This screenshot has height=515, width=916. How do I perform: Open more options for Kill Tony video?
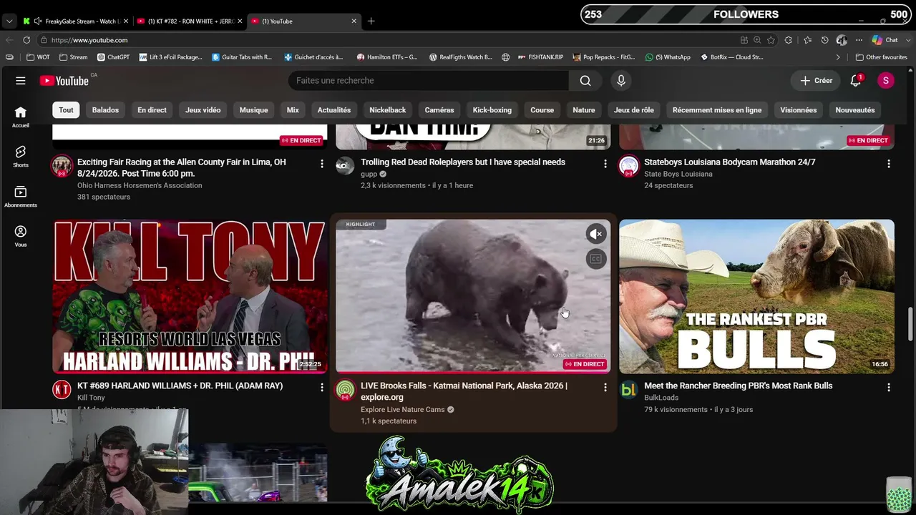click(322, 387)
